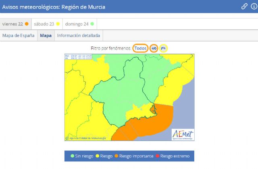Click the chain link icon in header
This screenshot has height=169, width=258.
click(x=244, y=6)
